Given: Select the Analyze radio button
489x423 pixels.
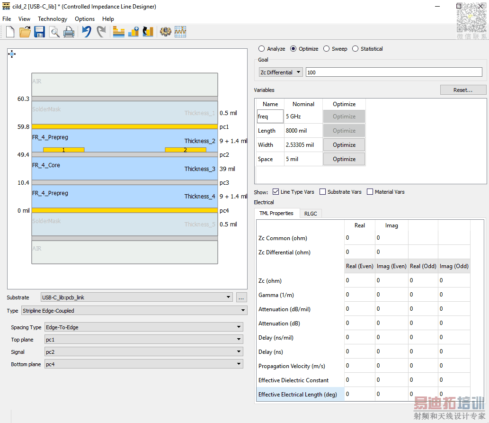Looking at the screenshot, I should click(x=262, y=49).
